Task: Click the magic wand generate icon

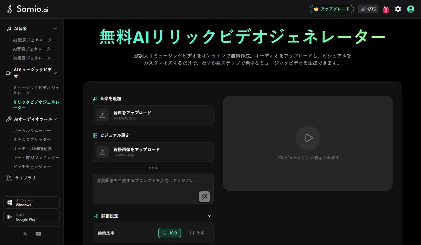Action: pos(205,197)
